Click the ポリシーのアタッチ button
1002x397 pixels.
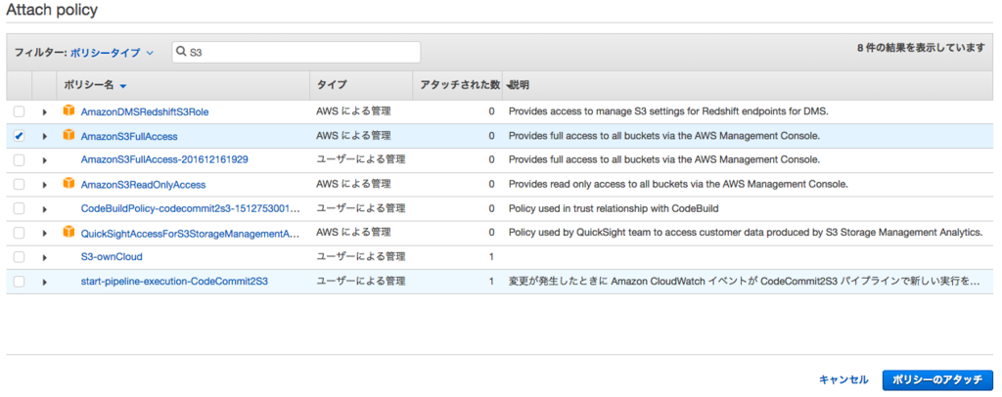[937, 379]
